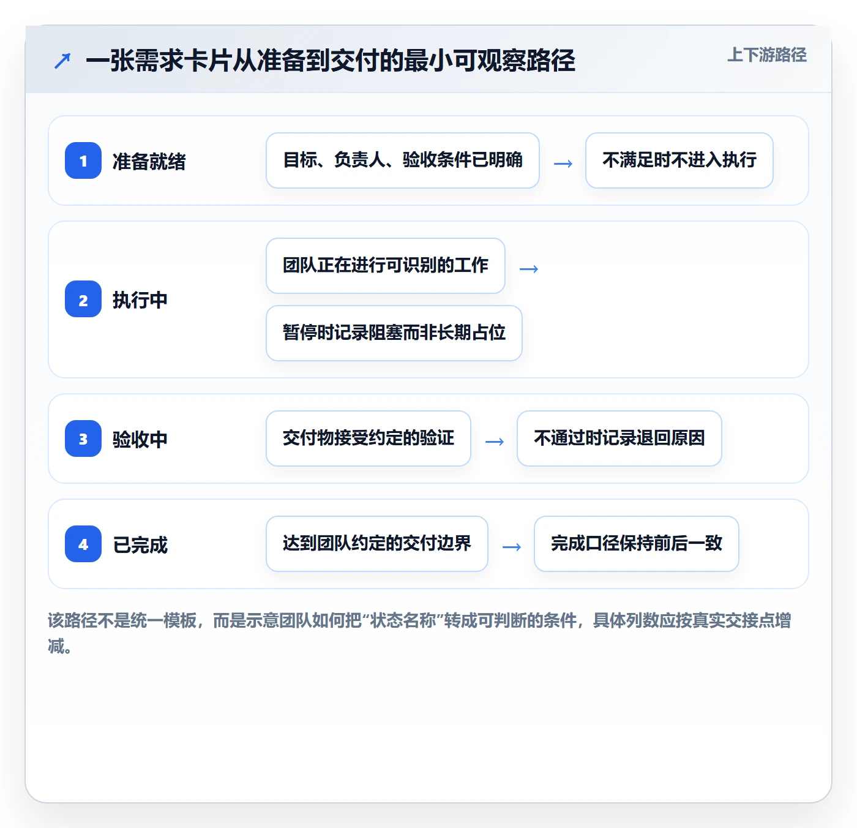Select the 已完成 stage label

tap(140, 544)
